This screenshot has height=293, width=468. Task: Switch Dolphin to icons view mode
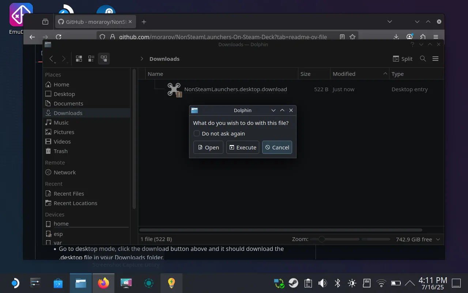tap(79, 58)
